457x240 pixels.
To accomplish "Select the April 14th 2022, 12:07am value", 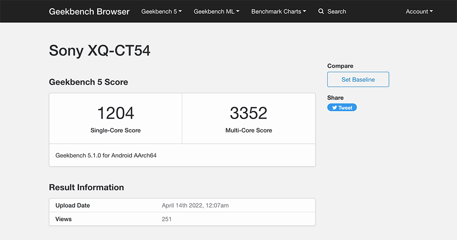I will point(195,205).
